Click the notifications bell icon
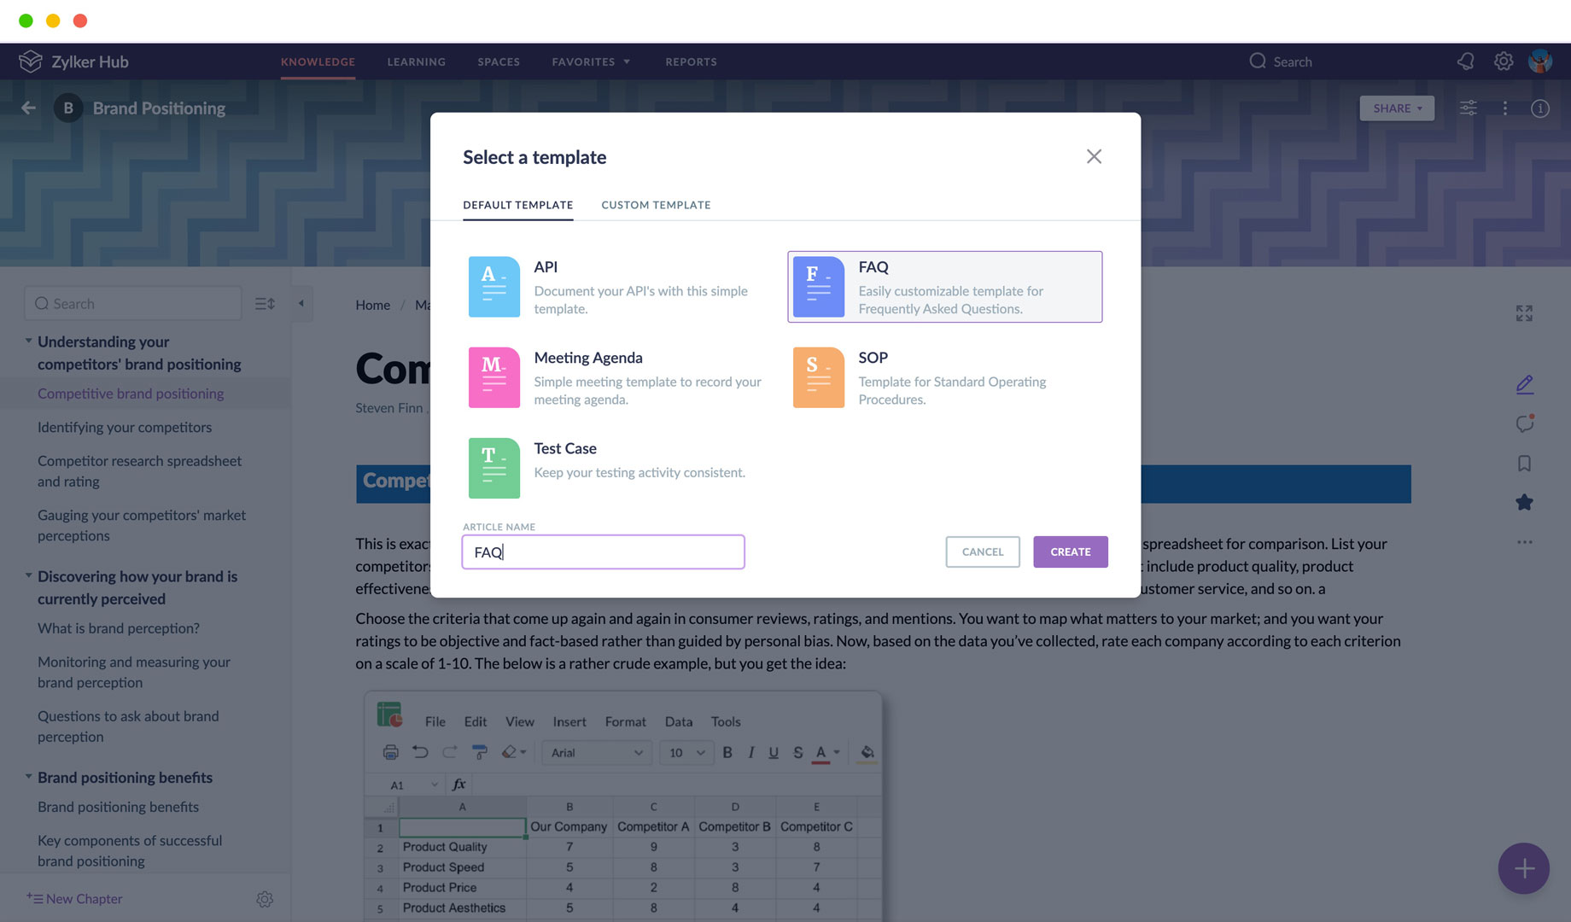 click(1466, 61)
